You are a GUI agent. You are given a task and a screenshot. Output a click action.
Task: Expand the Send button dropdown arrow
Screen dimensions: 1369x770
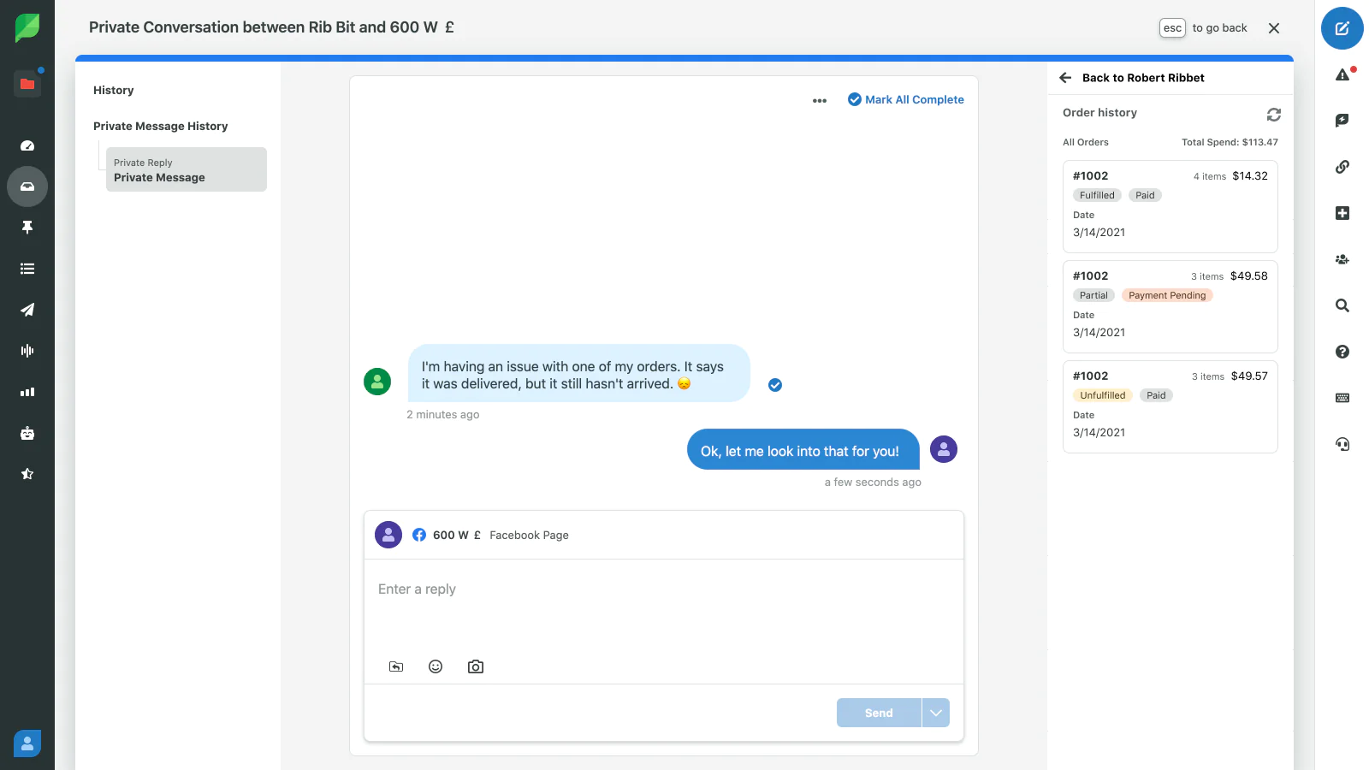tap(936, 713)
